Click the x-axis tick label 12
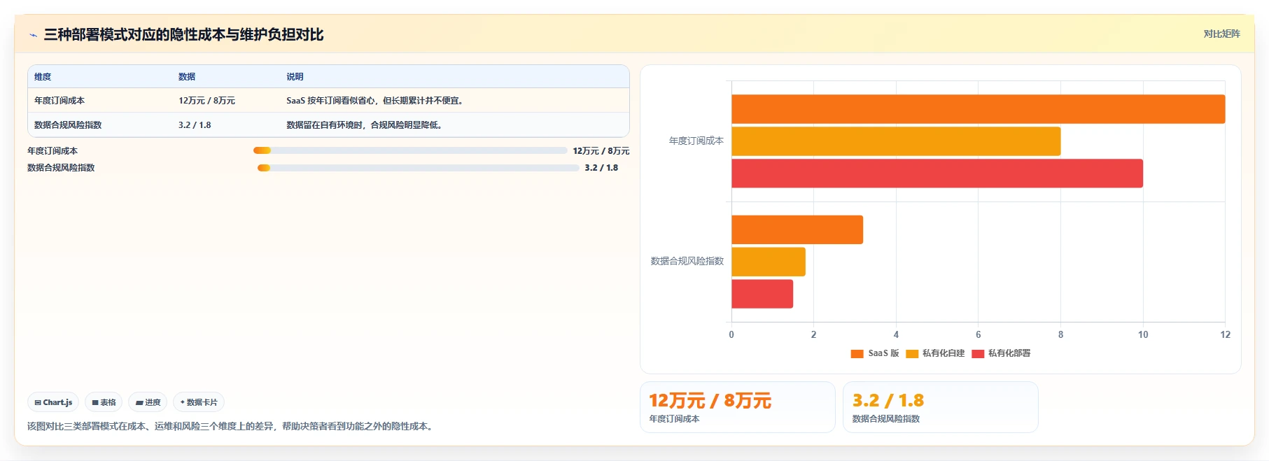 pos(1225,334)
